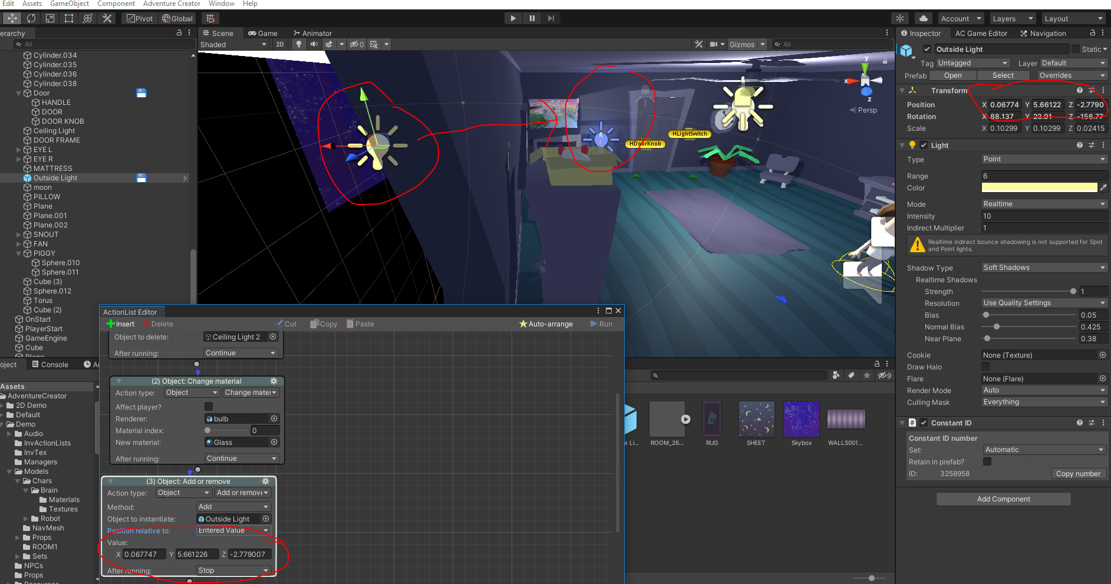The image size is (1111, 584).
Task: Open the Collaborate icon next to the cloud
Action: click(x=900, y=18)
